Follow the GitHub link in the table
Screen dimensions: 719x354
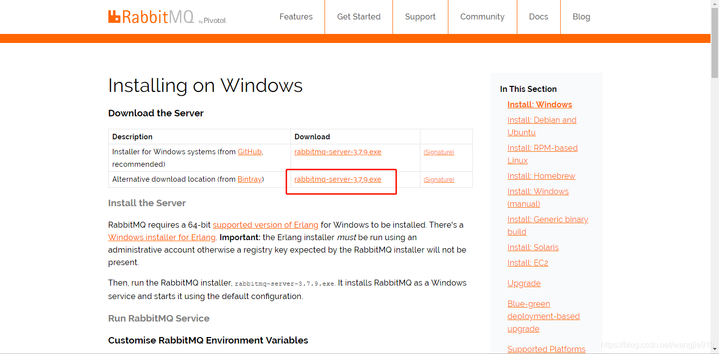(250, 152)
